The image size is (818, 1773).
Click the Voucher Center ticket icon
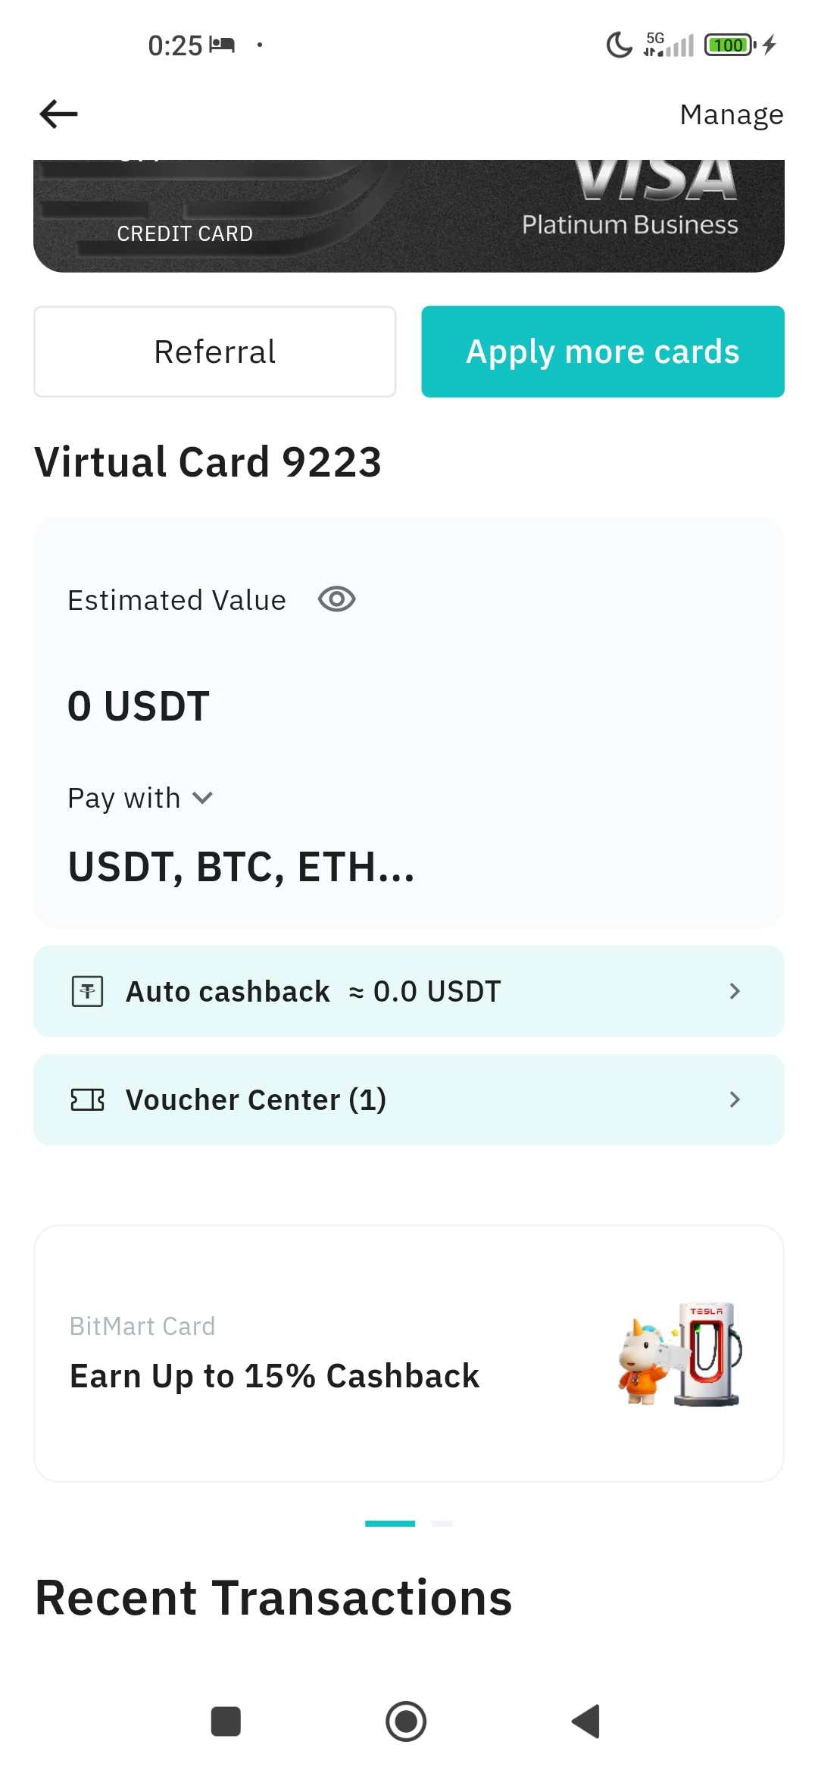[87, 1099]
